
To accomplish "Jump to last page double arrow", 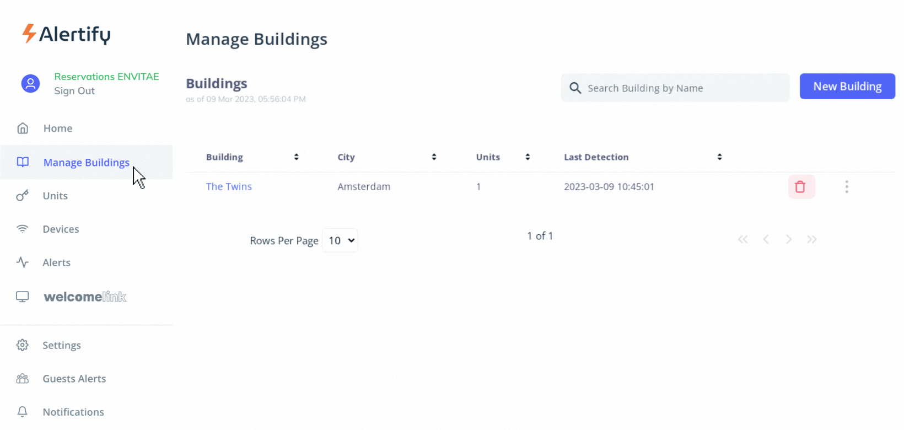I will [811, 239].
